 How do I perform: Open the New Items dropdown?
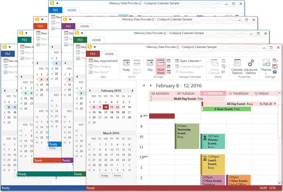click(99, 72)
